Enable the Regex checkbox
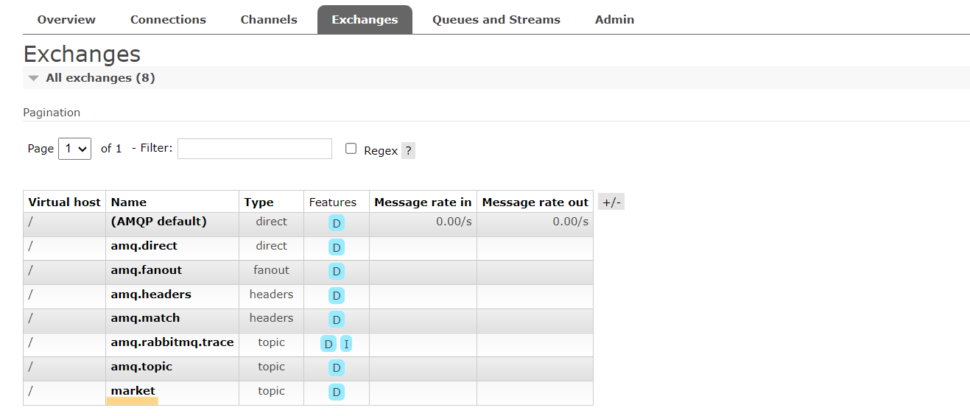 [351, 149]
